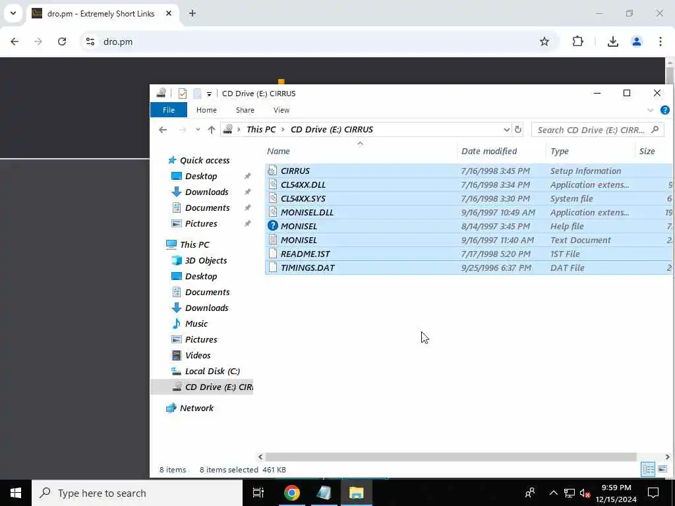
Task: Open pinned Documents under Quick access
Action: click(x=207, y=208)
